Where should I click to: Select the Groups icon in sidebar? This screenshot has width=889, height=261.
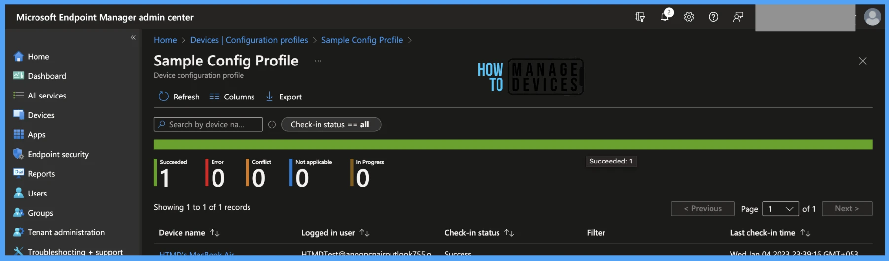[19, 213]
